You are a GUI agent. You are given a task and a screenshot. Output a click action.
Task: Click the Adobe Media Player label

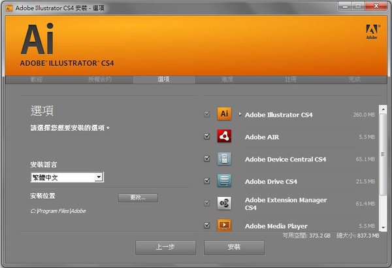pos(276,226)
